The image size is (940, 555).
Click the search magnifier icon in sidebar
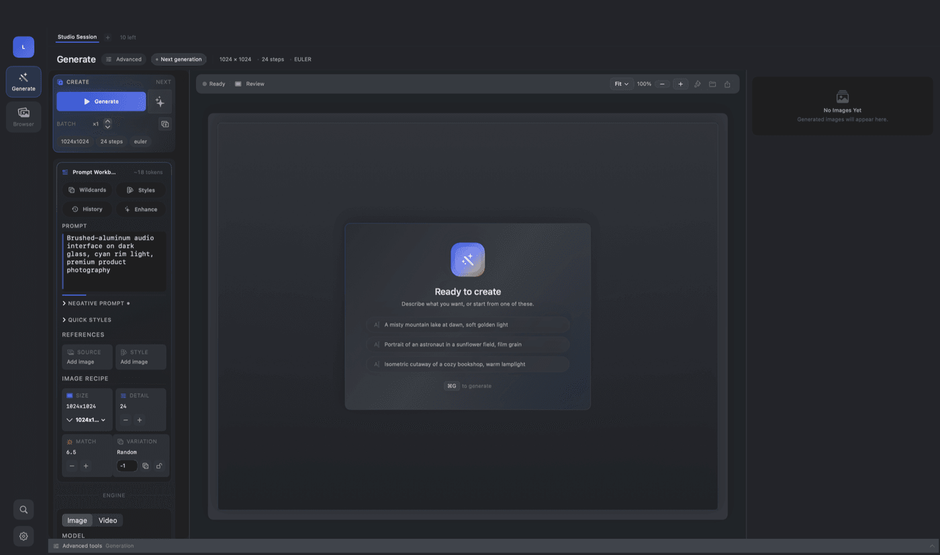tap(23, 509)
